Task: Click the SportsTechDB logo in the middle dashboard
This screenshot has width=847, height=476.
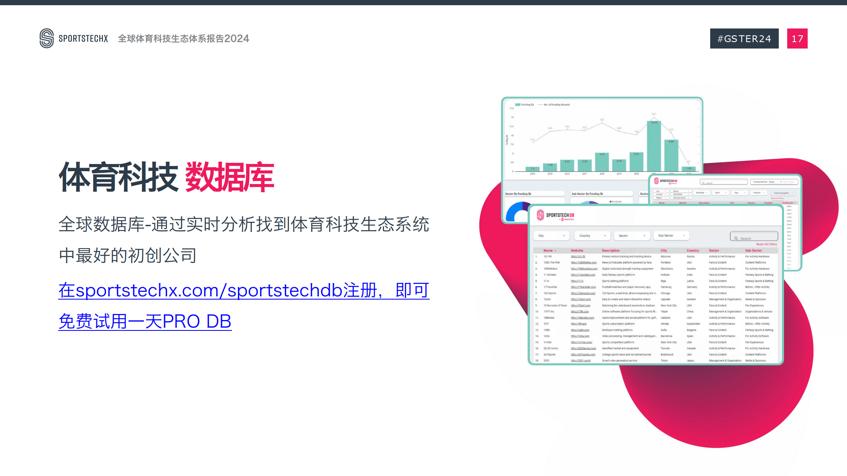Action: click(x=666, y=181)
